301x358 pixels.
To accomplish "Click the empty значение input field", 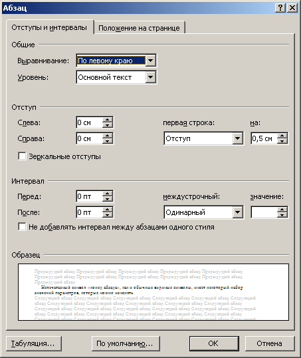I will coord(264,212).
